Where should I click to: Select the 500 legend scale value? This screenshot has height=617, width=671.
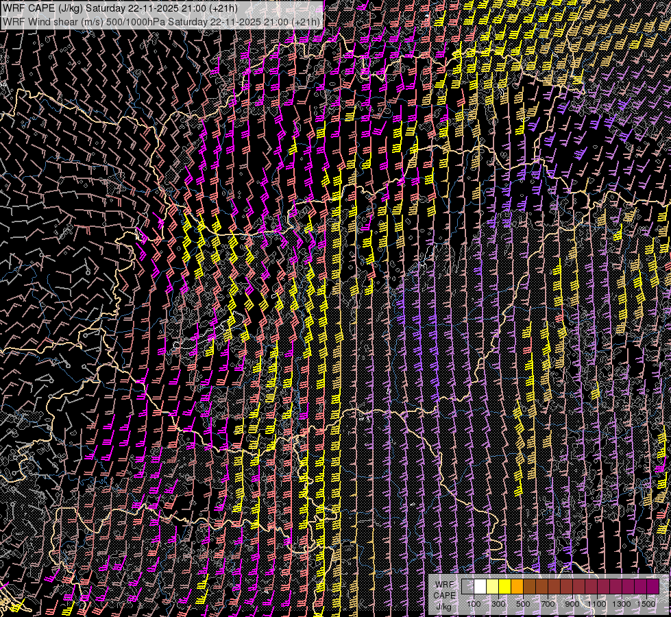pos(523,603)
